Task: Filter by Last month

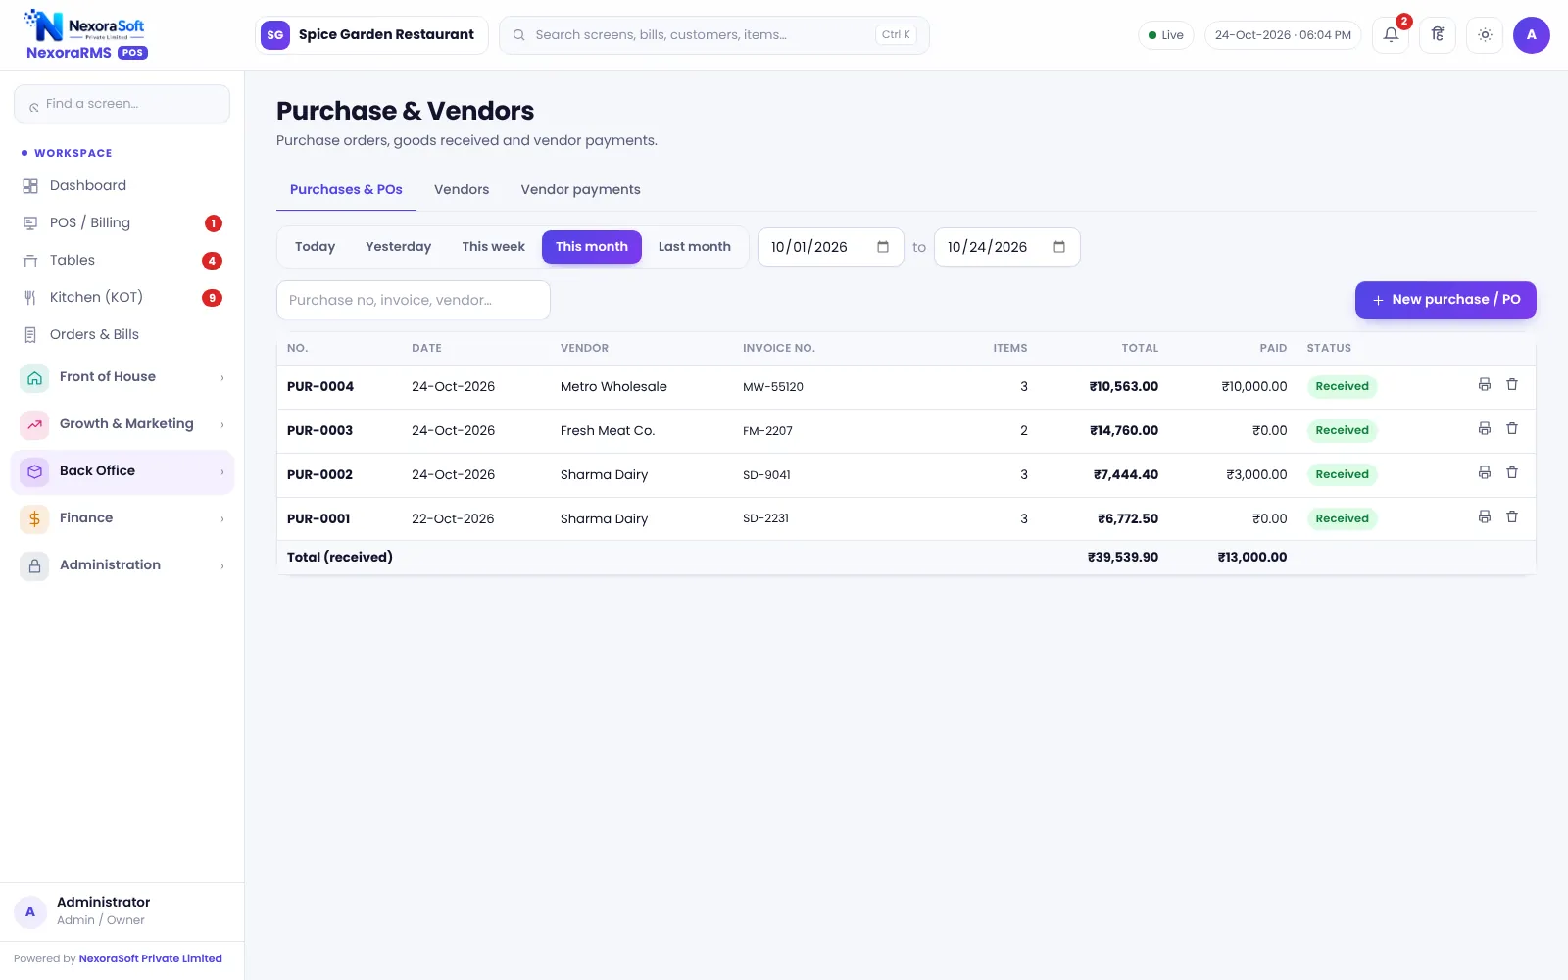Action: 694,247
